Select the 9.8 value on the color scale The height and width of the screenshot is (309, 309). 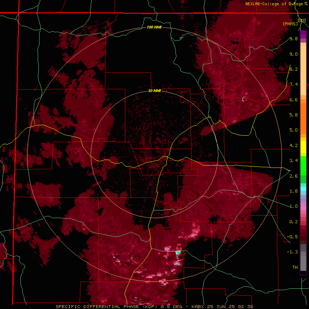(x=294, y=38)
